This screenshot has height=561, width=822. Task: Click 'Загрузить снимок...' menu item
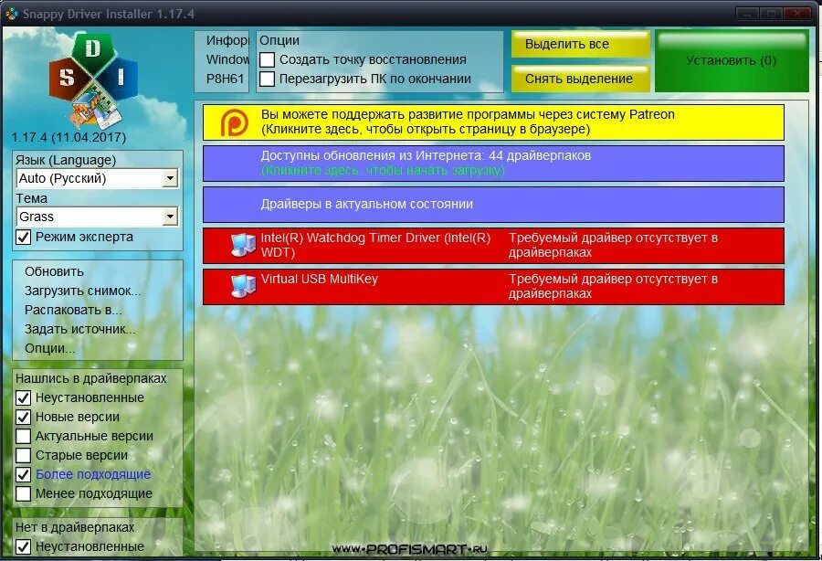83,291
